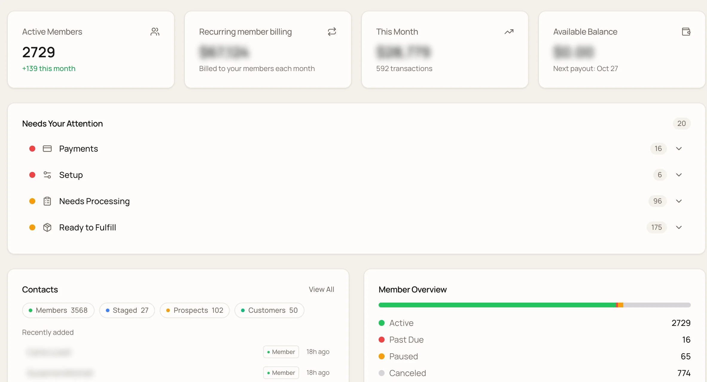
Task: Click the 6 count badge on Setup
Action: 660,175
